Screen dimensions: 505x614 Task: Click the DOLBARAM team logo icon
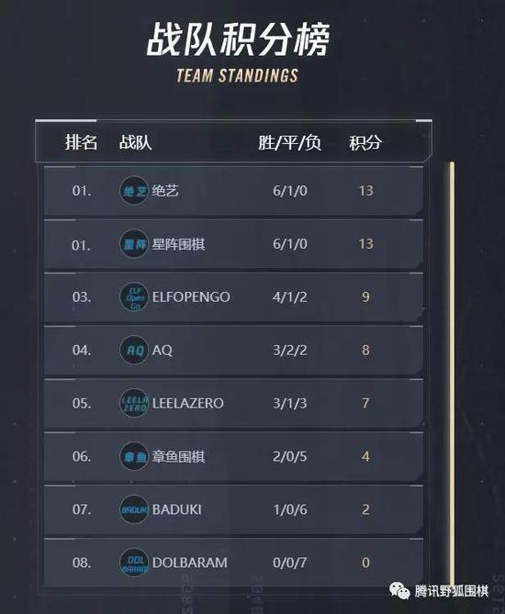tap(134, 563)
